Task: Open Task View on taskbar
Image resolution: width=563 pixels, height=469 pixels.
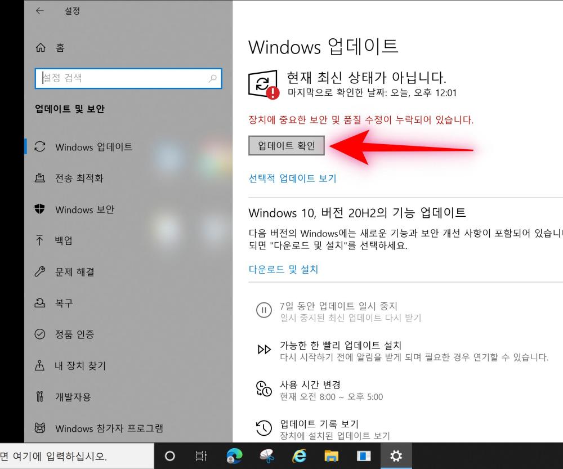Action: (x=201, y=456)
